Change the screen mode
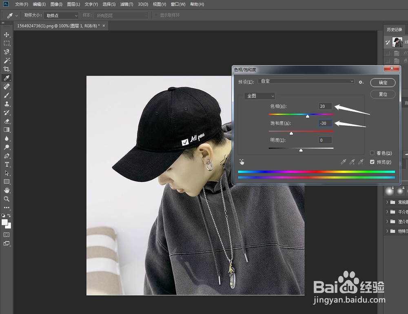 (x=7, y=244)
